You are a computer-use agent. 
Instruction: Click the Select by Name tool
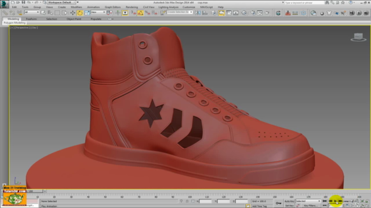(50, 13)
